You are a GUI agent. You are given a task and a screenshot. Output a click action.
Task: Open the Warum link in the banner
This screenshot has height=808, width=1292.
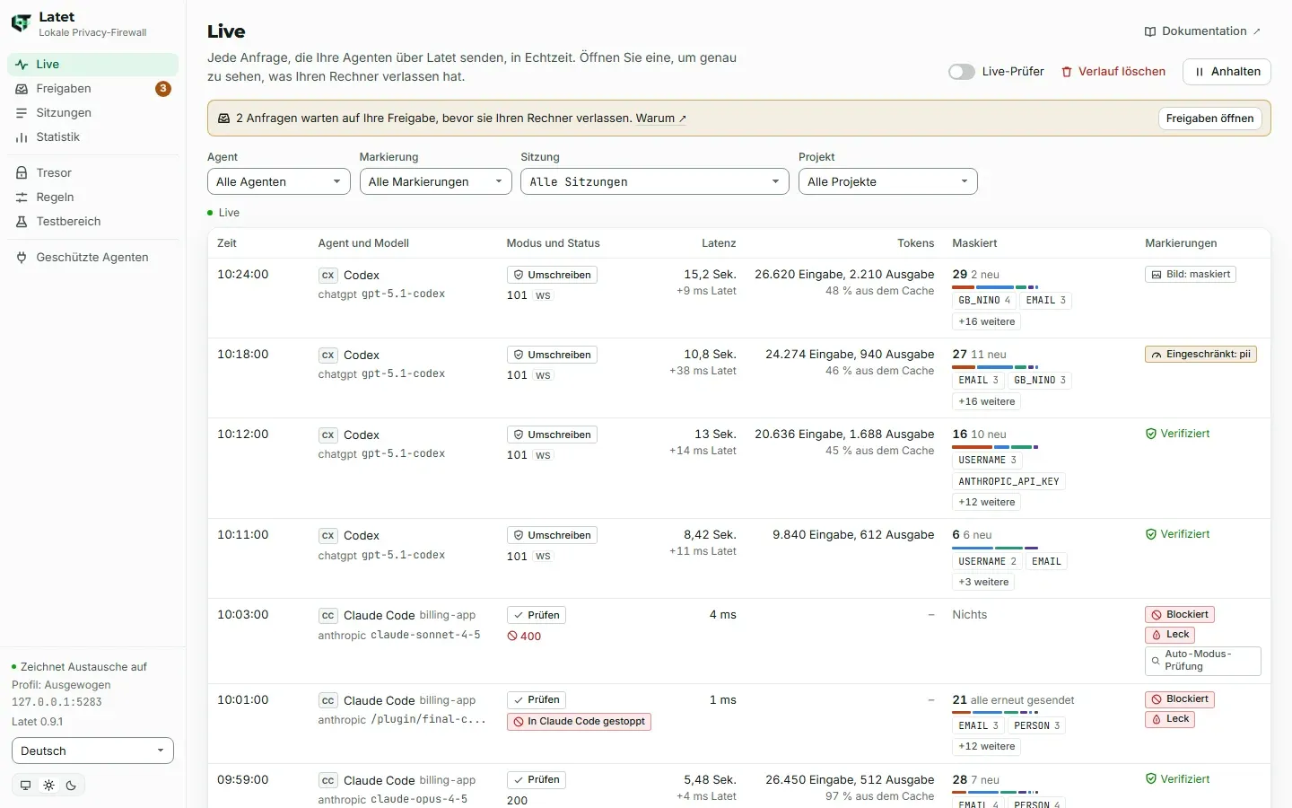click(661, 119)
